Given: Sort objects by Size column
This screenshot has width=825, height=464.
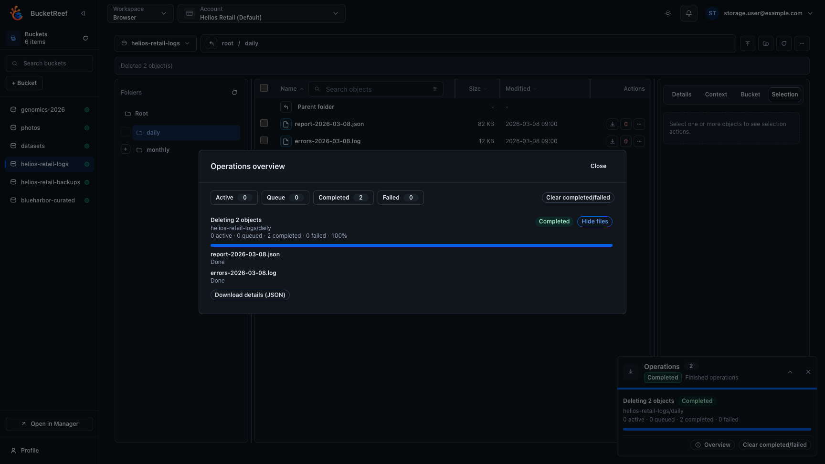Looking at the screenshot, I should pos(478,89).
